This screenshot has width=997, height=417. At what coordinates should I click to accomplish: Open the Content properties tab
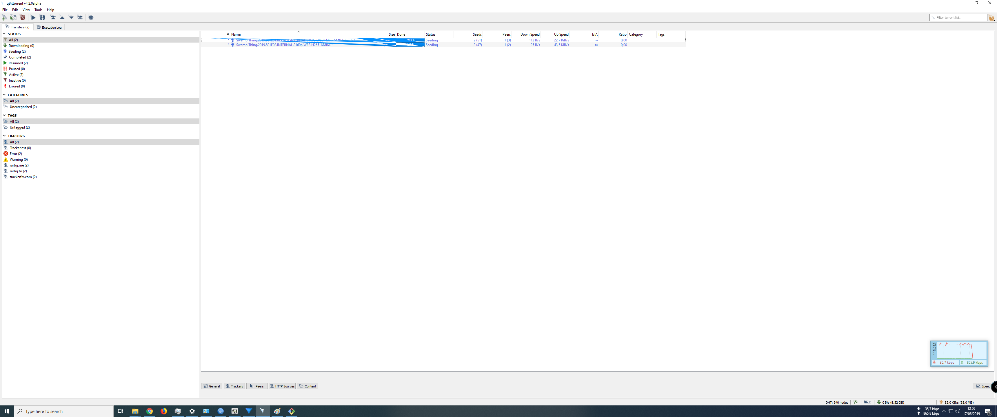308,386
